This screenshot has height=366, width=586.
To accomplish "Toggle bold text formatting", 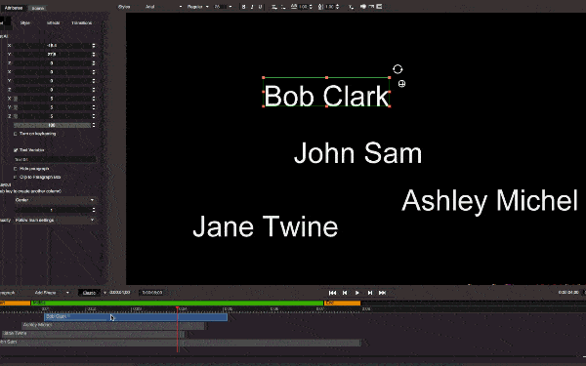I will 243,7.
